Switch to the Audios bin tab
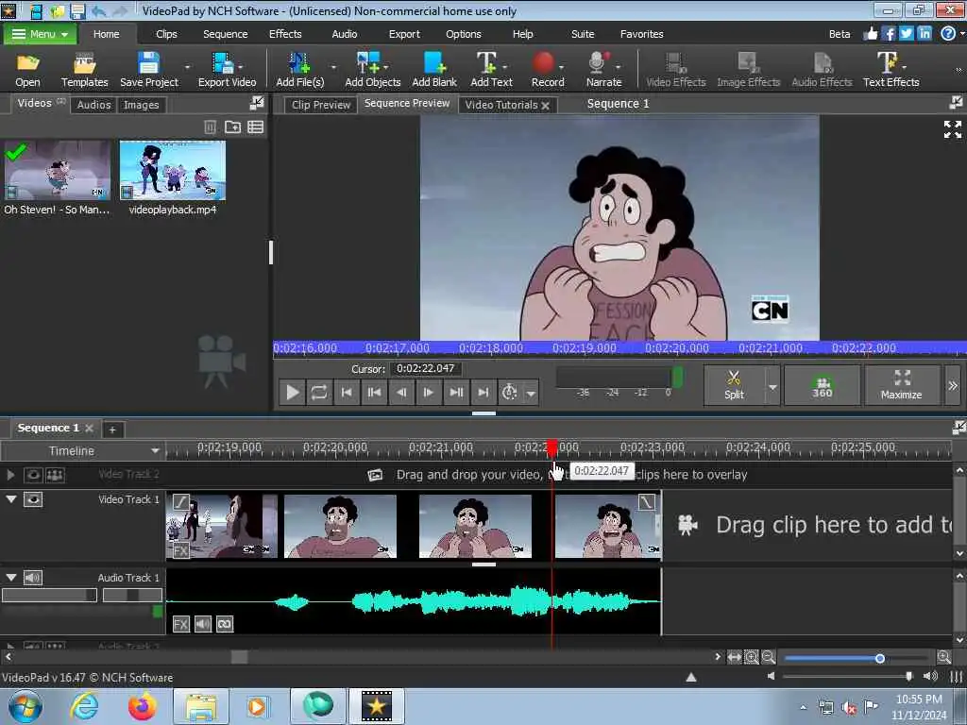Screen dimensions: 967x725 93,105
